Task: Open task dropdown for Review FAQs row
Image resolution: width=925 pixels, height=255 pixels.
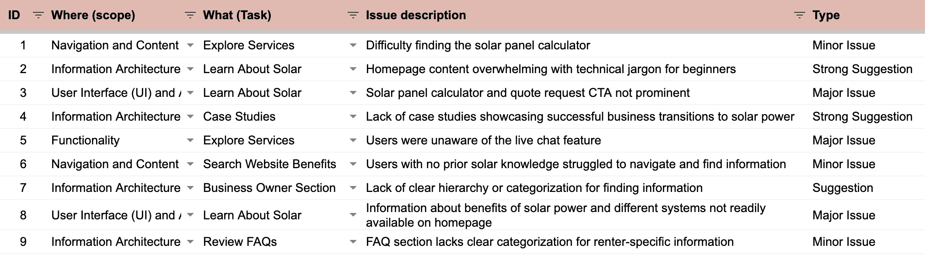Action: tap(353, 242)
